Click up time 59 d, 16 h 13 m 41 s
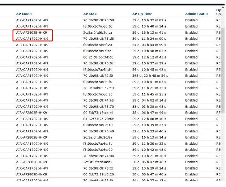226x187 pixels. tap(149, 33)
